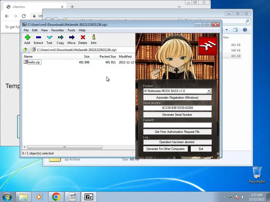Screen dimensions: 270x202
Task: Open a new tab in Chrome
Action: [72, 7]
